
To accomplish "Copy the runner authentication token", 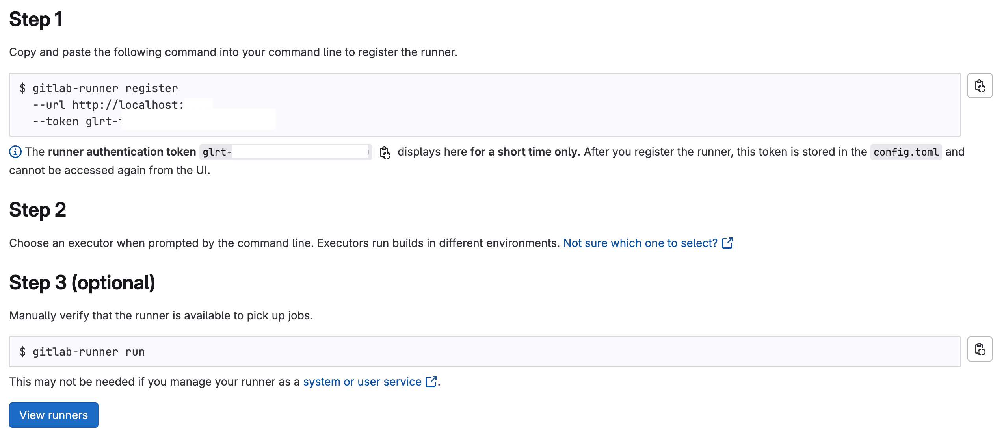I will pyautogui.click(x=385, y=152).
